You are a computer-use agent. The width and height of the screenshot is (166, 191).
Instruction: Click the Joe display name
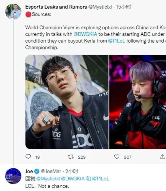29,171
